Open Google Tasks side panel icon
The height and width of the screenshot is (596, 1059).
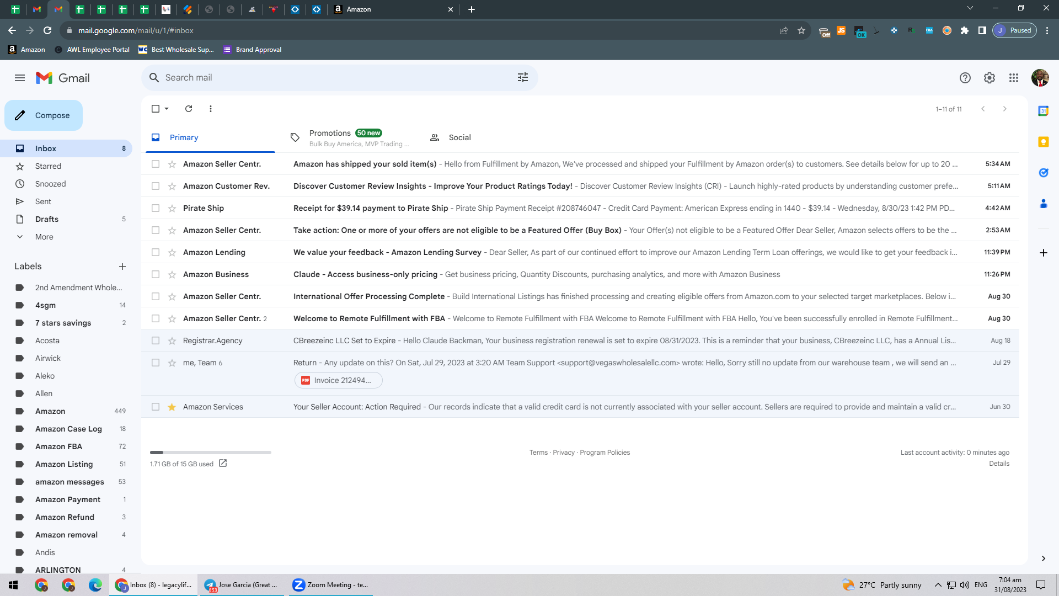(x=1043, y=173)
